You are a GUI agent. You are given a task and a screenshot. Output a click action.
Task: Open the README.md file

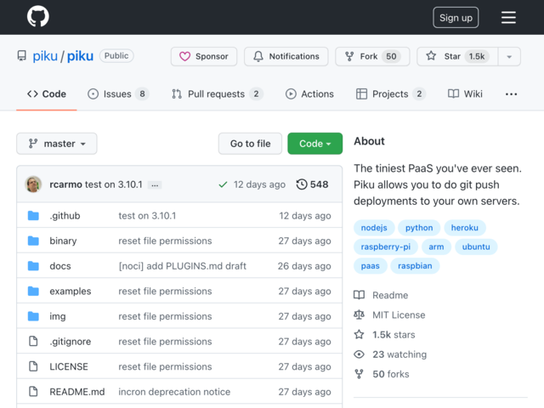click(x=77, y=392)
